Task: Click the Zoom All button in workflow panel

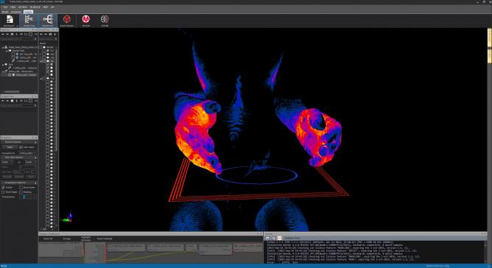Action: 48,239
